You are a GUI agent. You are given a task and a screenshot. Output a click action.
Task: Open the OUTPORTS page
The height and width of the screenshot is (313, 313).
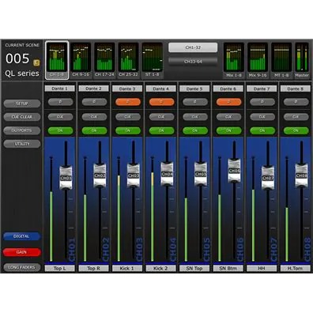point(22,130)
